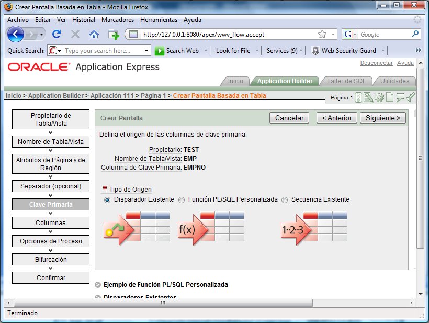Viewport: 429px width, 323px height.
Task: Open the Archivo menu
Action: point(18,20)
